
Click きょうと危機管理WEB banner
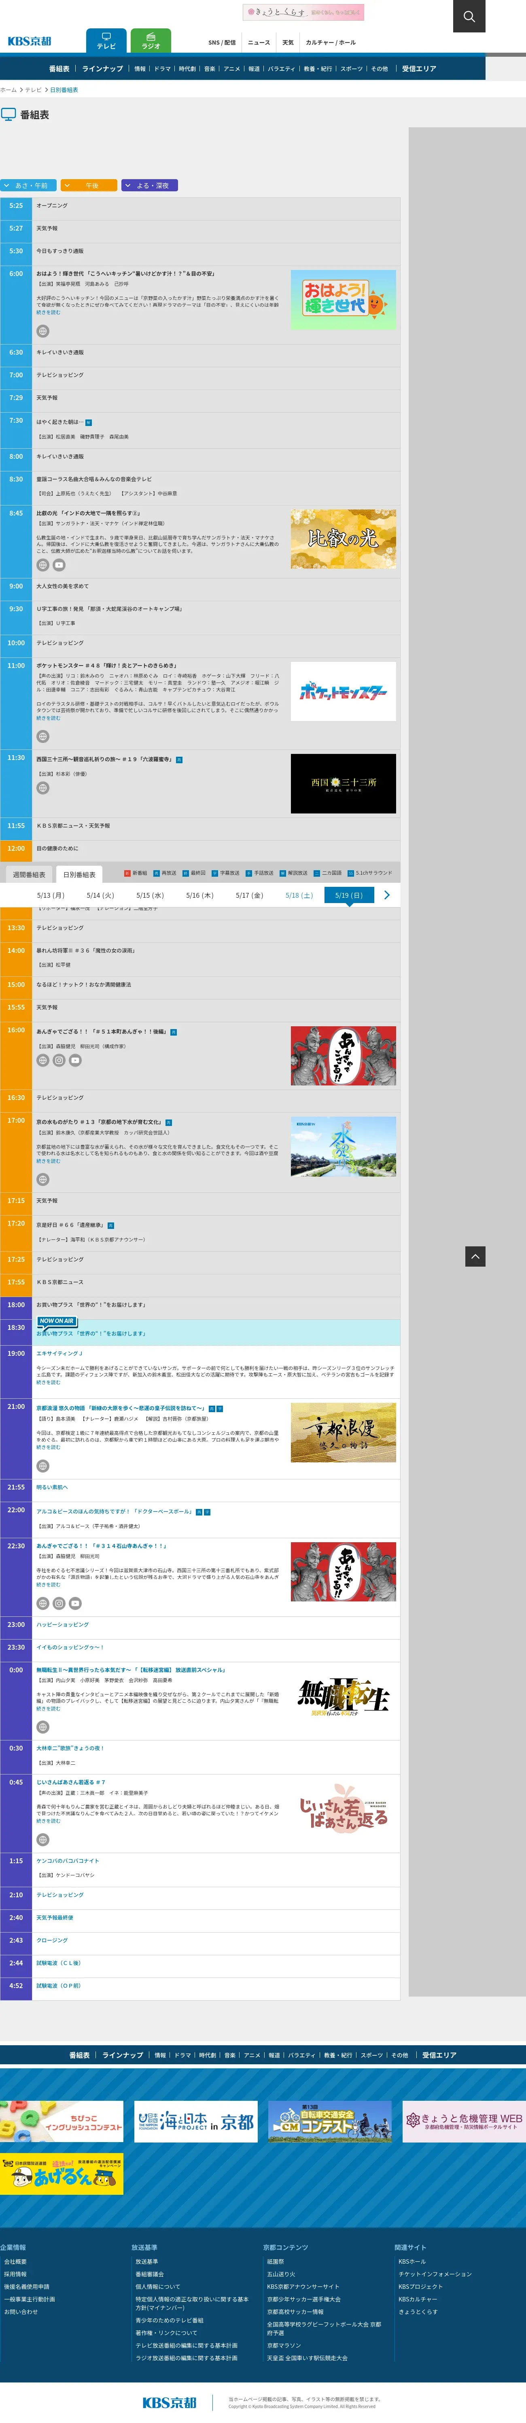tap(464, 2121)
